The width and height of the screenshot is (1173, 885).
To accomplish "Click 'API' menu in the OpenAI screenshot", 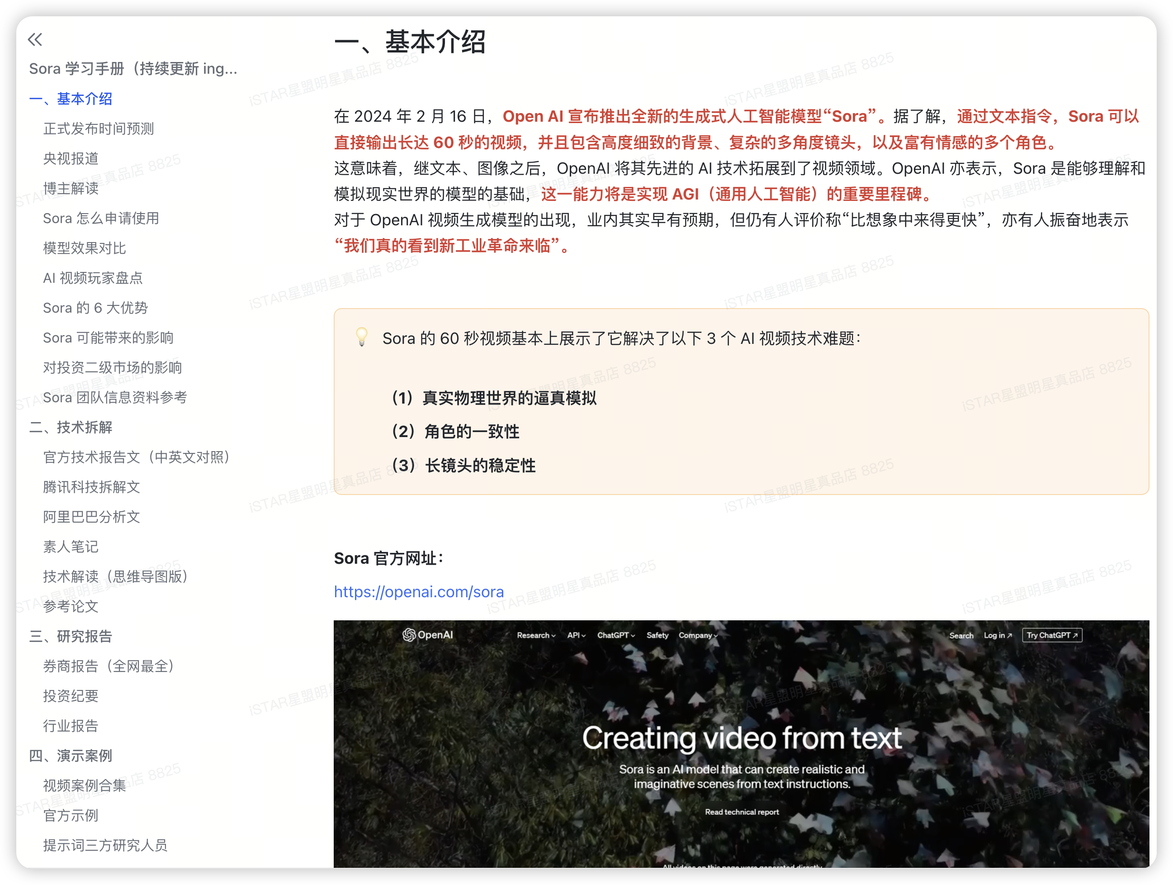I will pos(576,635).
